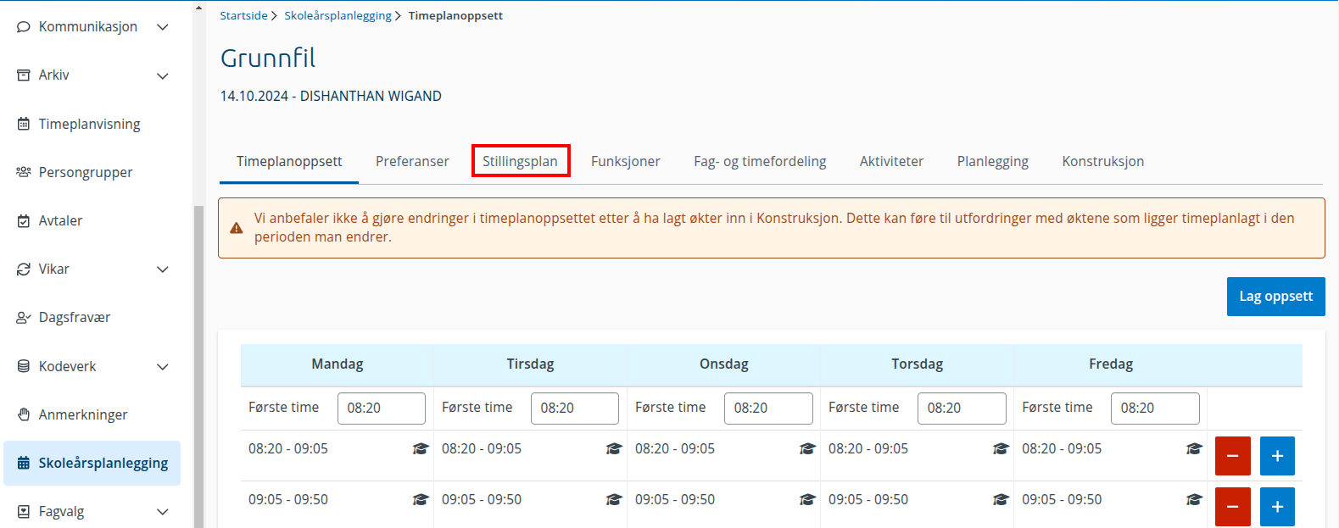The height and width of the screenshot is (528, 1339).
Task: Open the Aktiviteter tab
Action: [x=891, y=161]
